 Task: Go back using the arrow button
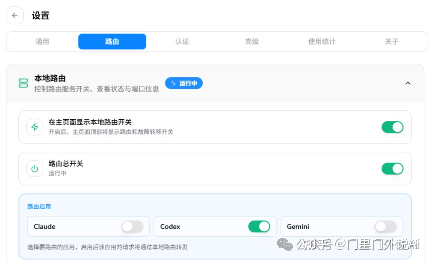click(x=15, y=15)
